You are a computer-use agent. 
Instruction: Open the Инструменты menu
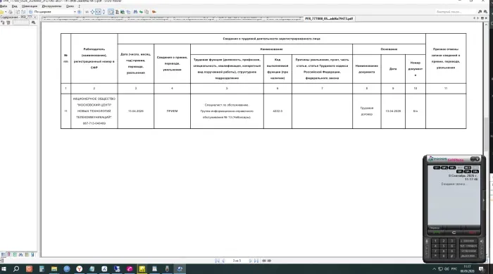click(51, 6)
